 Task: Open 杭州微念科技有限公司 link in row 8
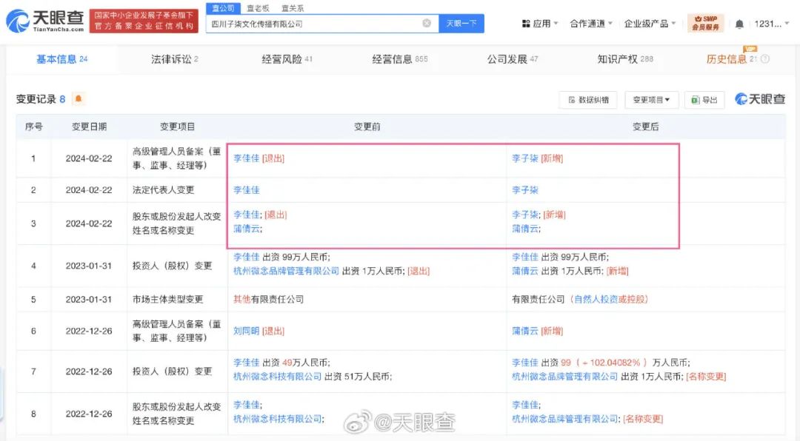coord(277,419)
